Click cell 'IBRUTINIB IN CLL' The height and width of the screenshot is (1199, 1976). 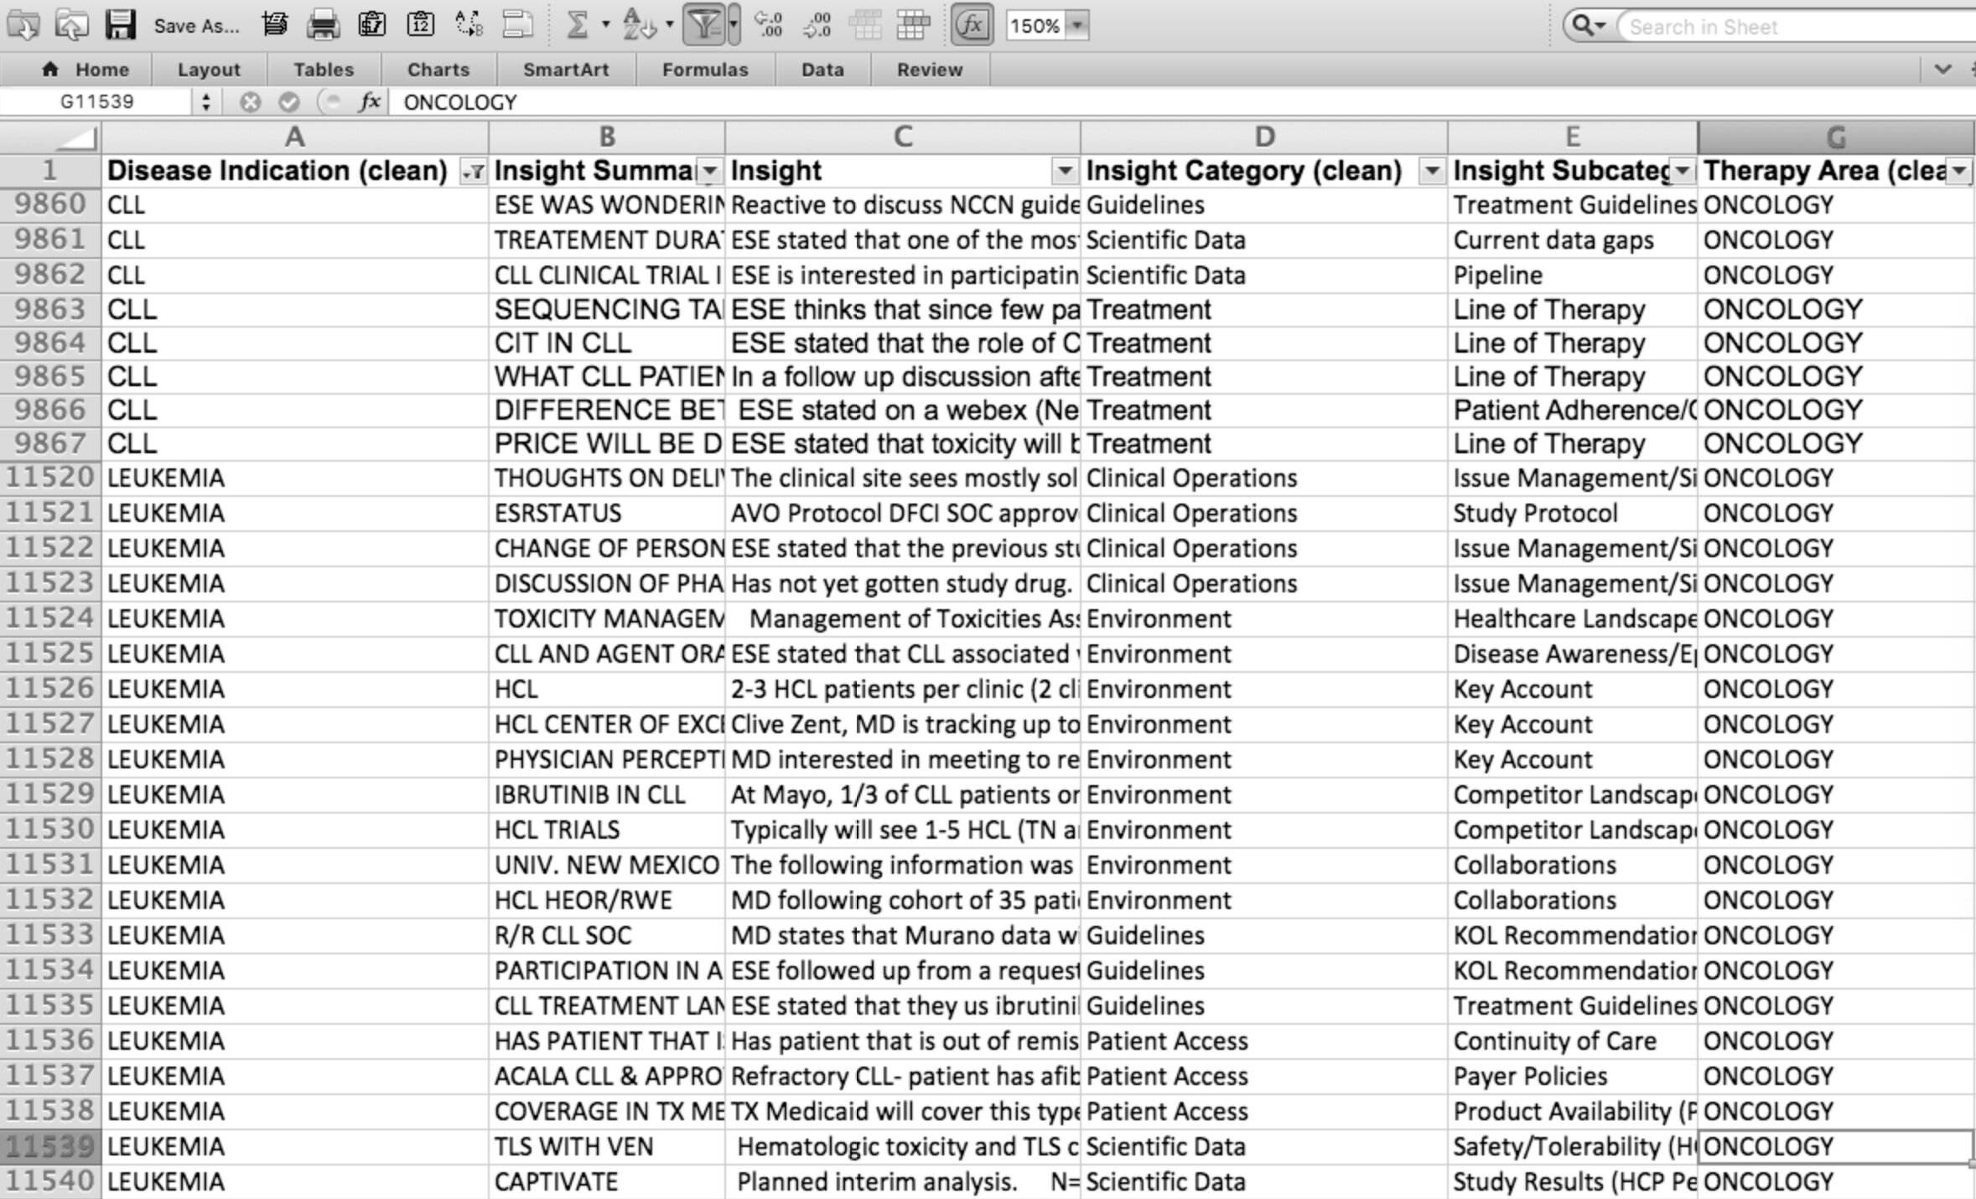(607, 794)
